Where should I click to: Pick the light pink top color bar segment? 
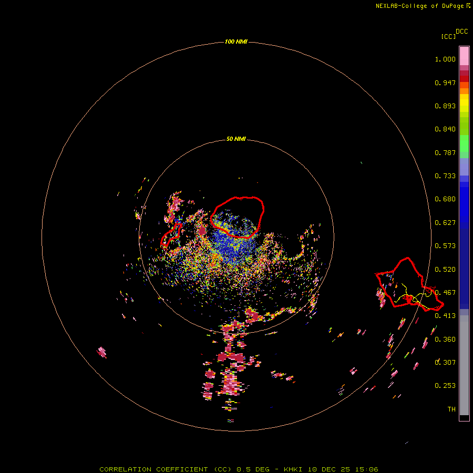[x=464, y=56]
